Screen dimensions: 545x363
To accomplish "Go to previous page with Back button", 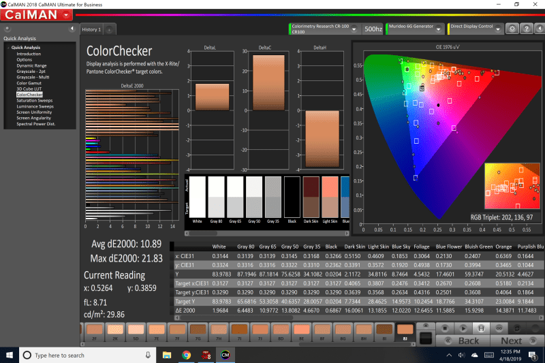I will [463, 341].
